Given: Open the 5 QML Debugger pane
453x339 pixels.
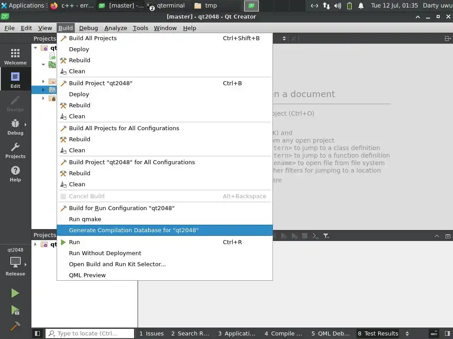Looking at the screenshot, I should [330, 334].
